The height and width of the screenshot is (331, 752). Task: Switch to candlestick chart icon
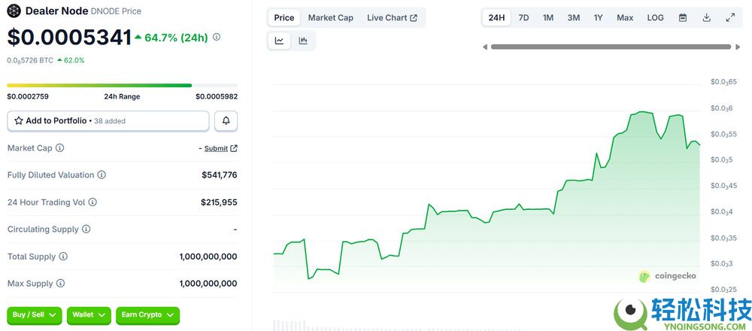point(303,41)
